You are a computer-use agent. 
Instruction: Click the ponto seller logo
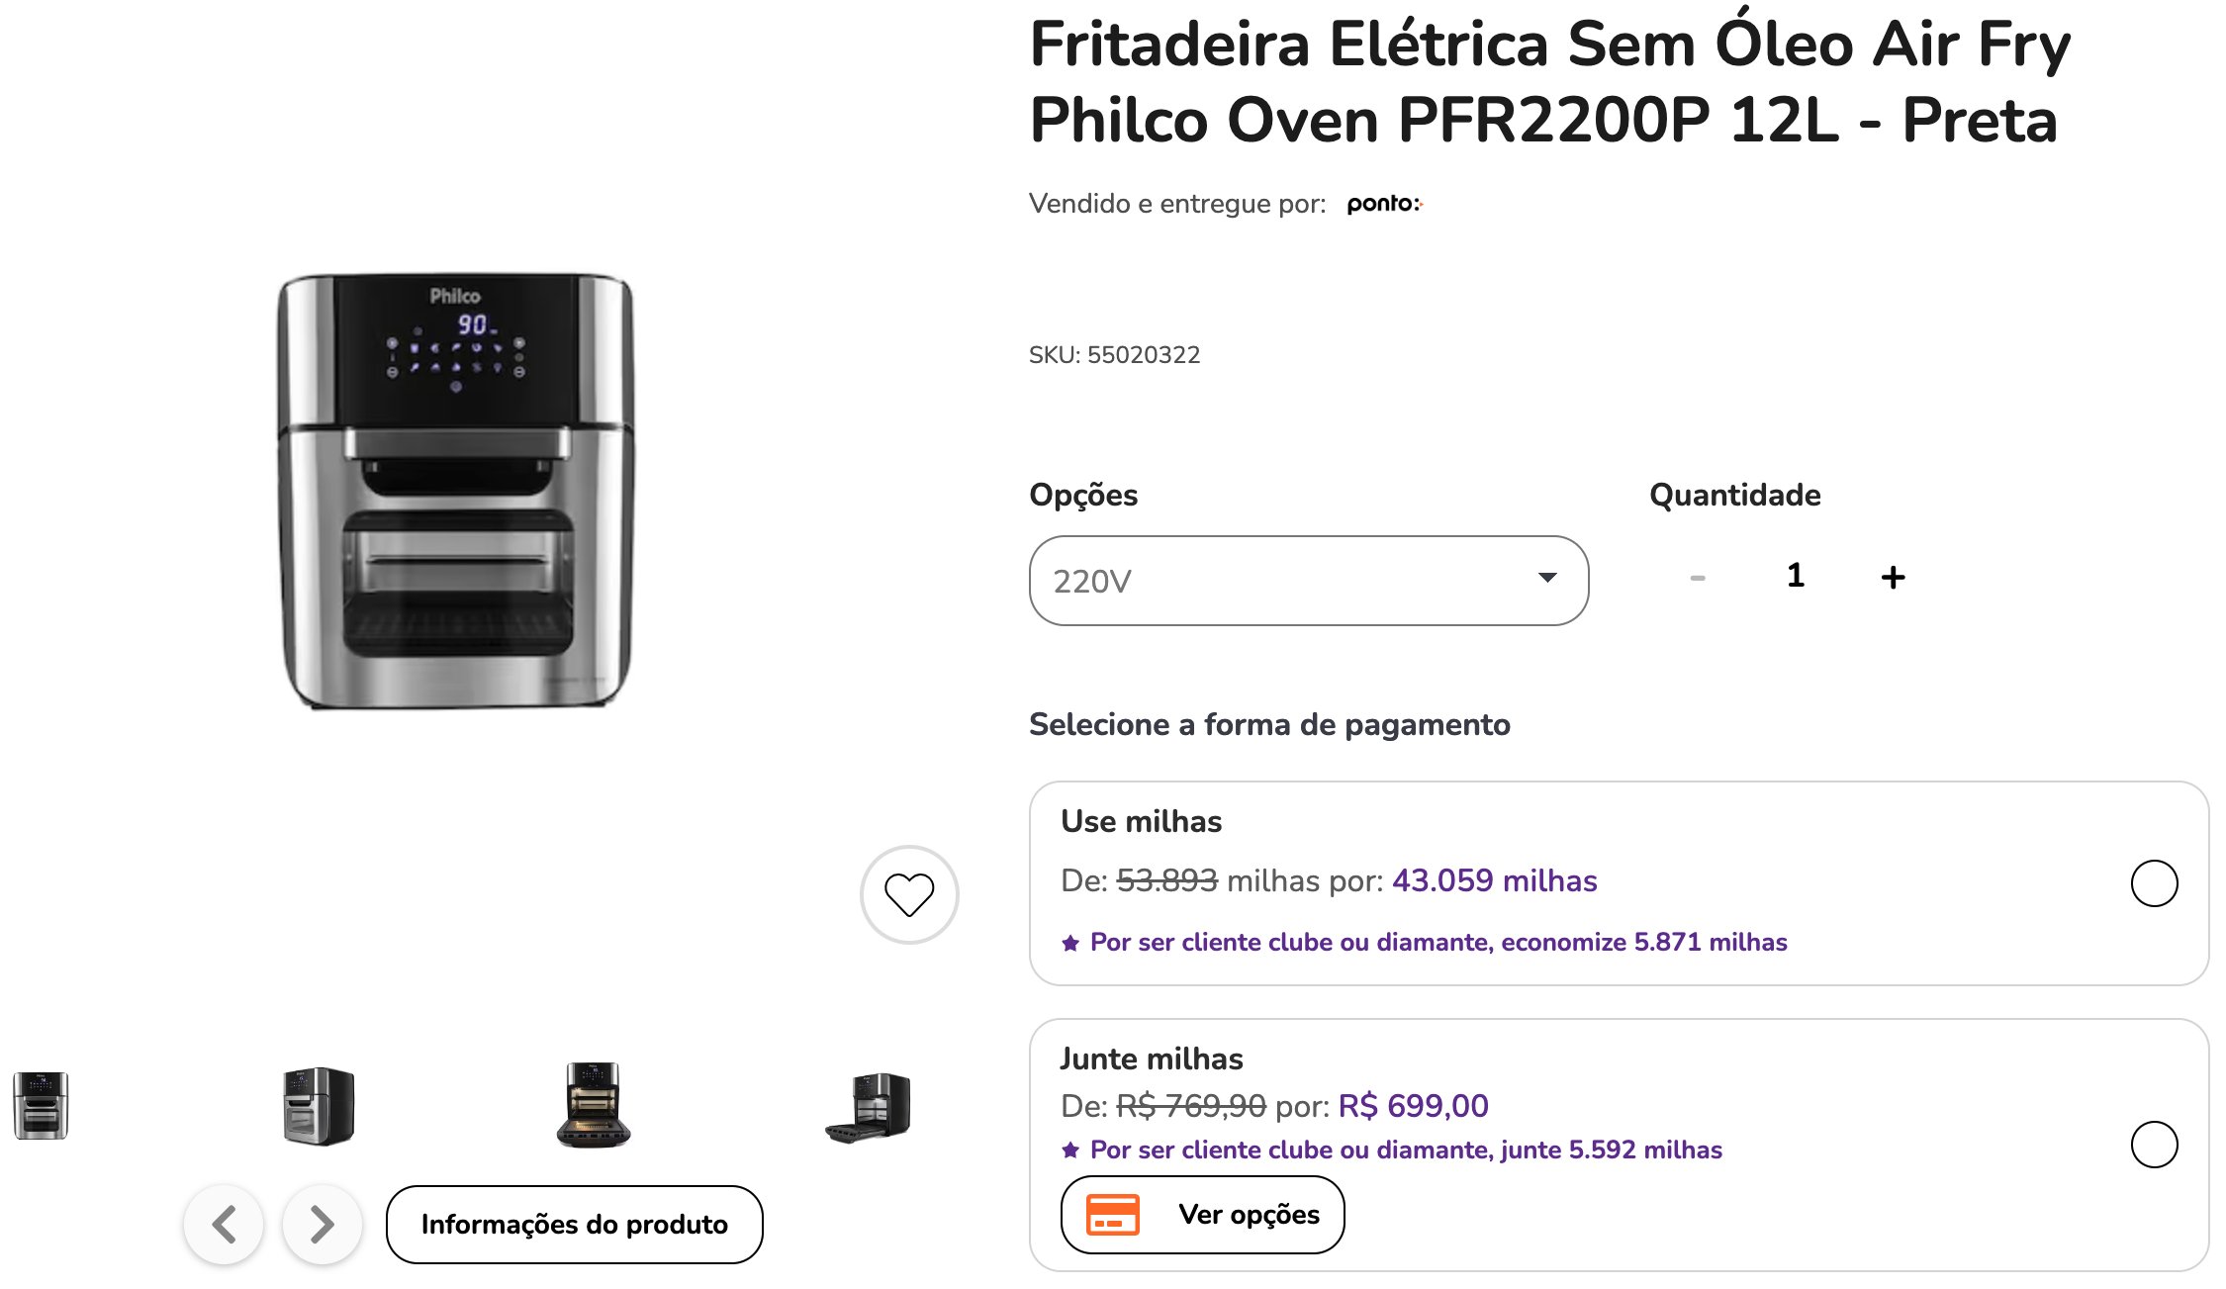pyautogui.click(x=1384, y=204)
